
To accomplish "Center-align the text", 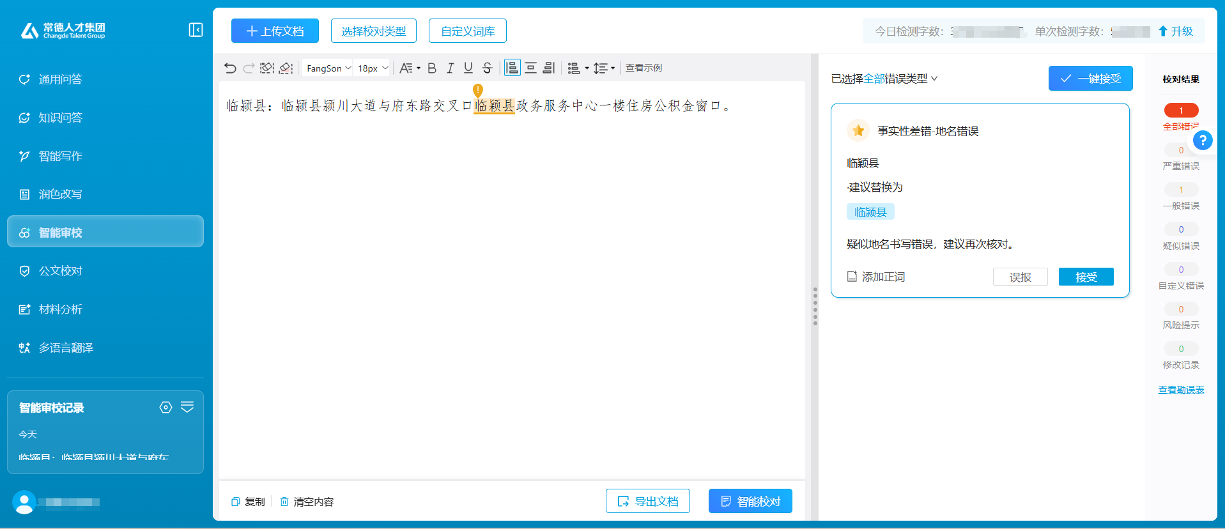I will pos(530,68).
